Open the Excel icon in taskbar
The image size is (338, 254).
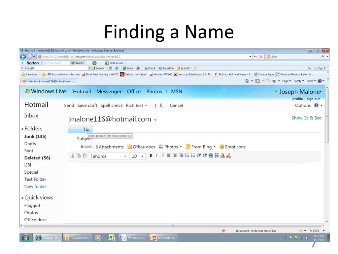(111, 237)
